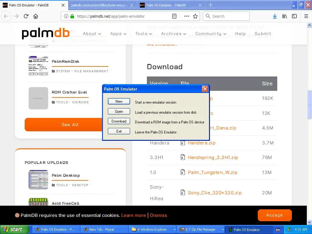Click Exit to leave the Palm OS Emulator
The height and width of the screenshot is (234, 312).
point(119,131)
